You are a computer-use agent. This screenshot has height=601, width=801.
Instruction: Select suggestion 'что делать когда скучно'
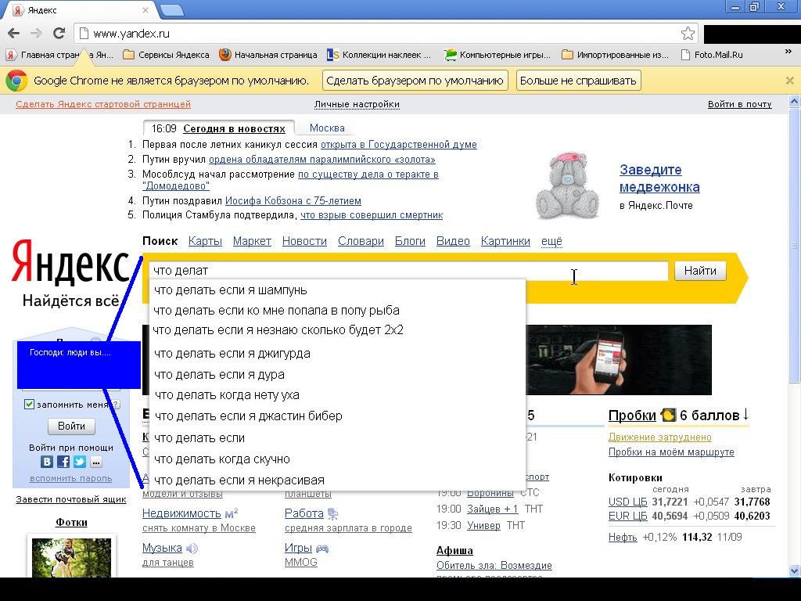click(337, 459)
